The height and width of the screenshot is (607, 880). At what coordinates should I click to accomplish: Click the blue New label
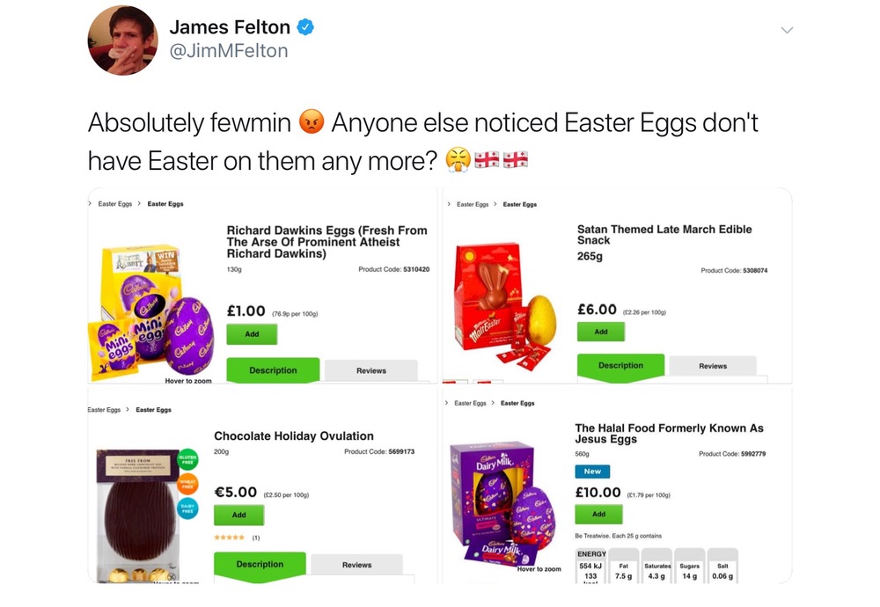[x=592, y=472]
